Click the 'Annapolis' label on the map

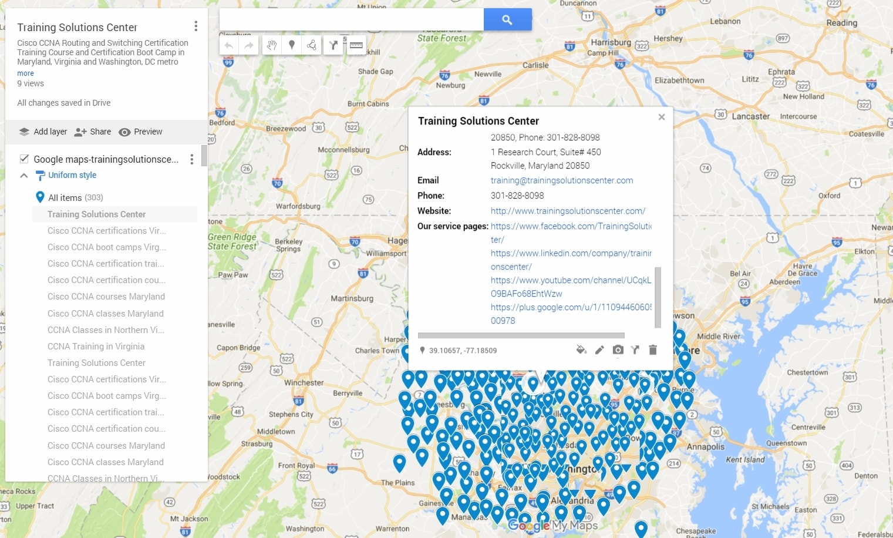pyautogui.click(x=706, y=447)
